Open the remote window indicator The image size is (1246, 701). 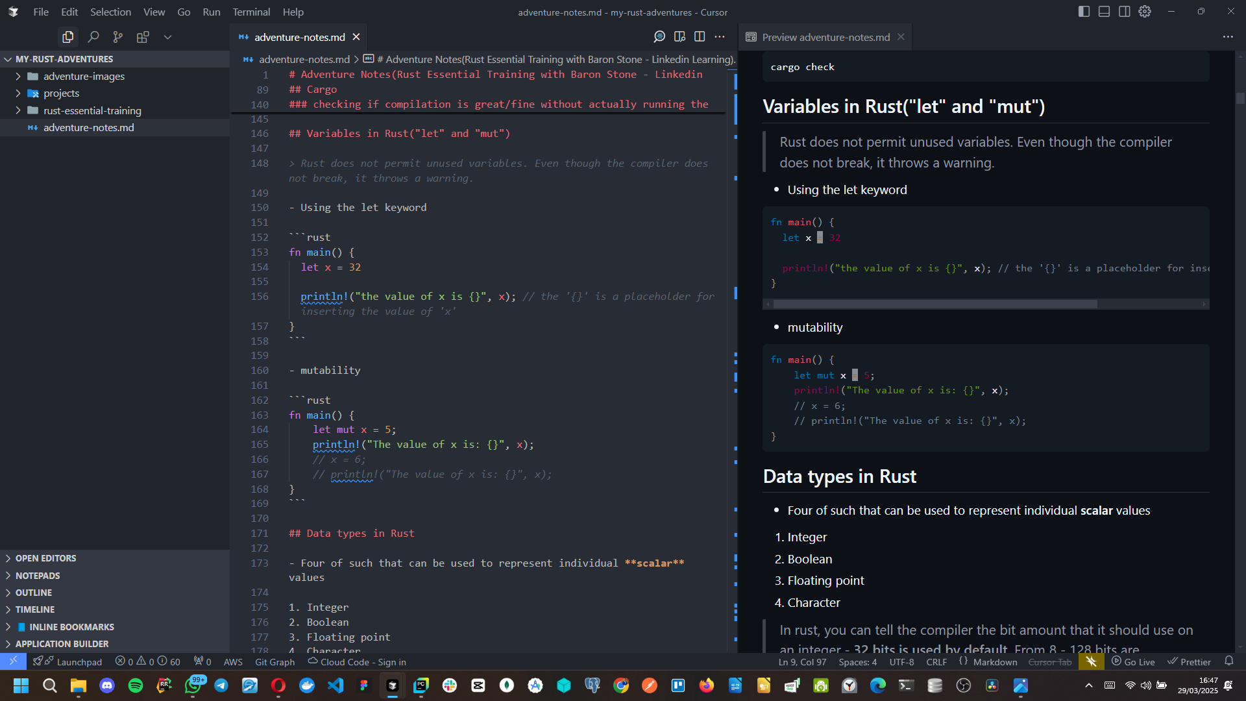tap(13, 661)
